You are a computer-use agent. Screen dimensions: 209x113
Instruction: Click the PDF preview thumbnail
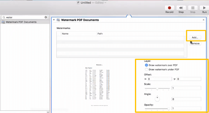click(x=97, y=85)
